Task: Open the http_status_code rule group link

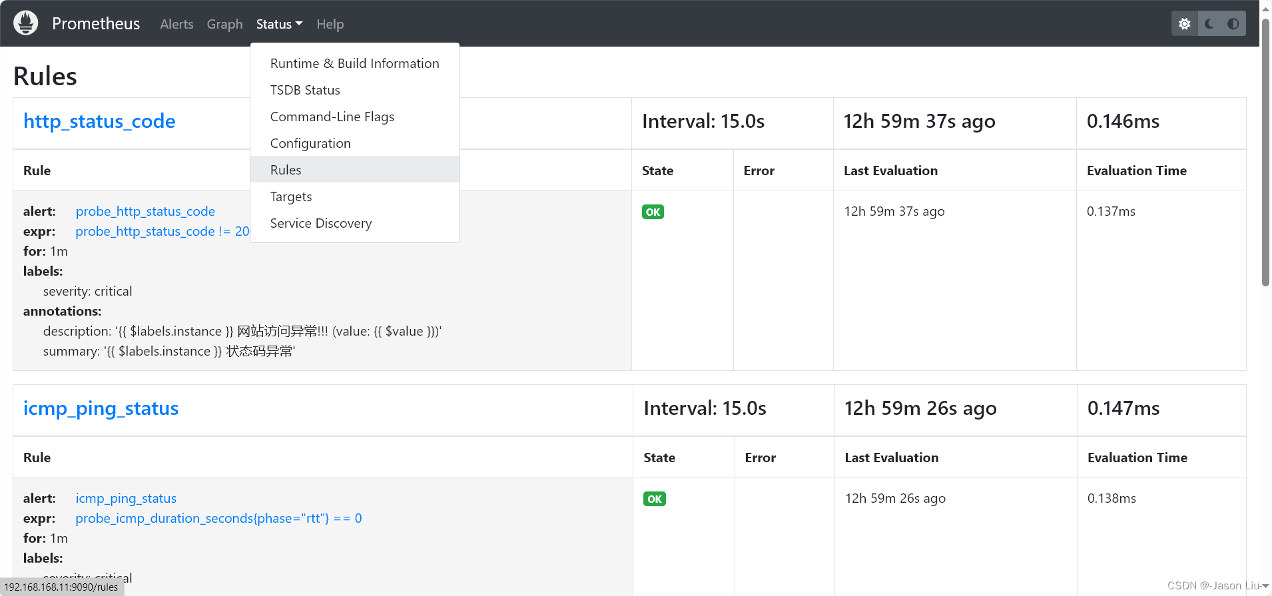Action: click(99, 121)
